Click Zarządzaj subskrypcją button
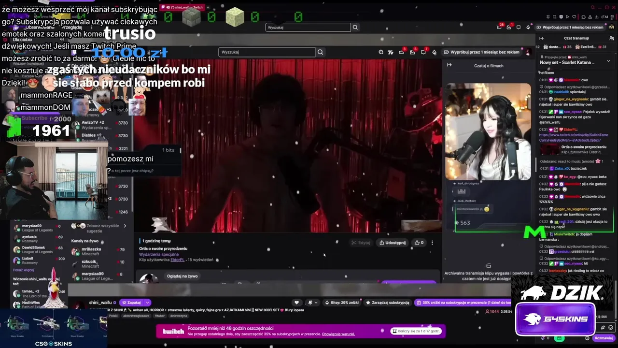 388,303
